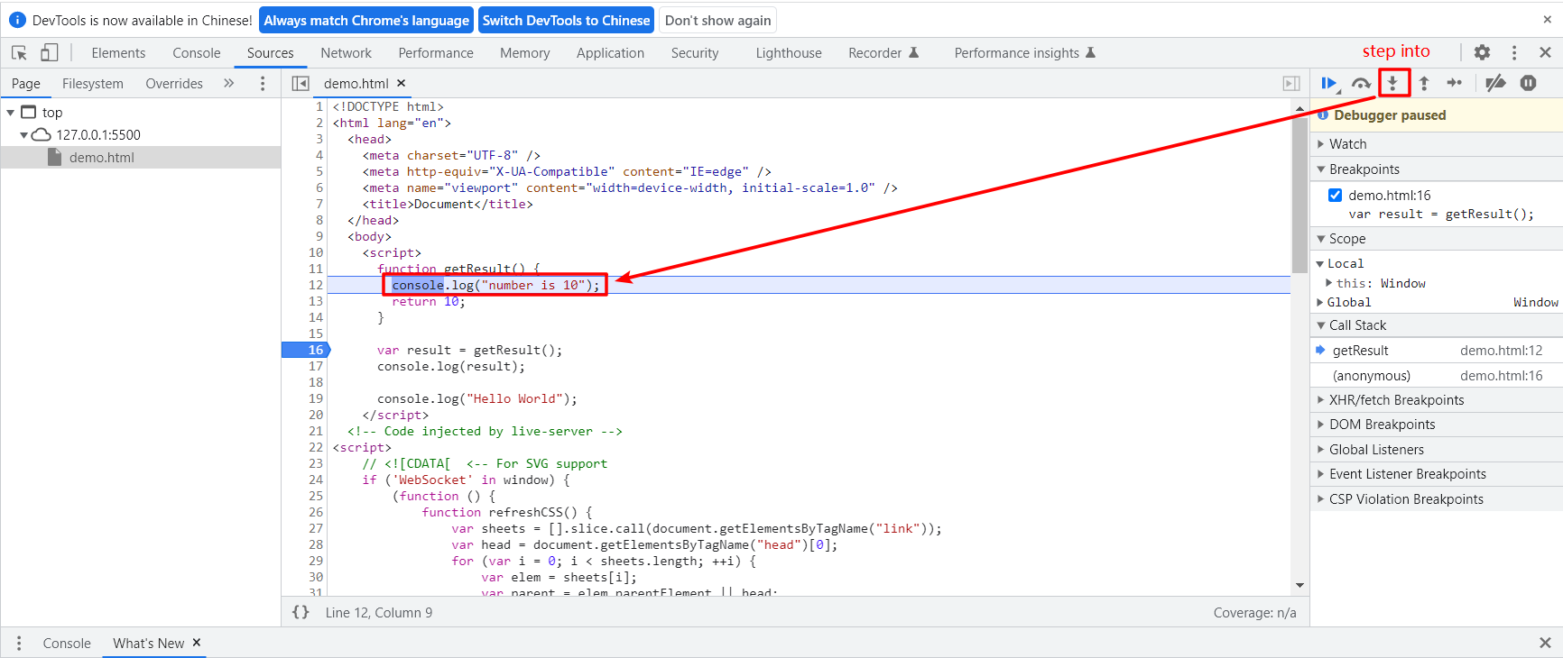This screenshot has width=1563, height=658.
Task: Select the (anonymous) call stack frame
Action: click(1437, 376)
